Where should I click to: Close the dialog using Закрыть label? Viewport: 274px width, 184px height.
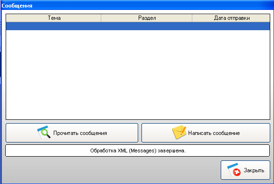[x=254, y=170]
